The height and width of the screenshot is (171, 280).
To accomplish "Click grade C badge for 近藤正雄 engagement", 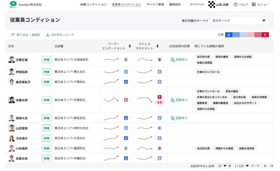I will [126, 60].
